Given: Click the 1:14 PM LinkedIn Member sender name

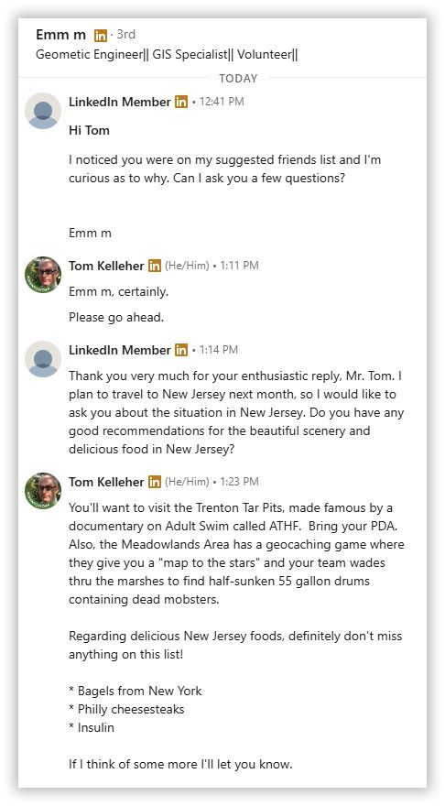Looking at the screenshot, I should coord(120,350).
